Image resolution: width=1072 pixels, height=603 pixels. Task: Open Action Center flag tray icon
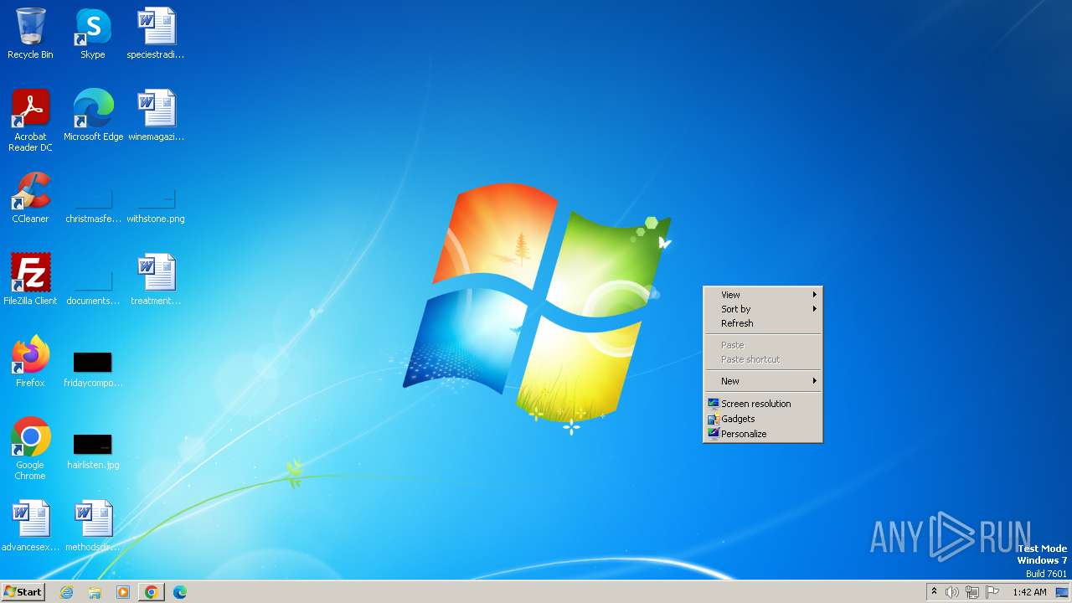tap(992, 592)
